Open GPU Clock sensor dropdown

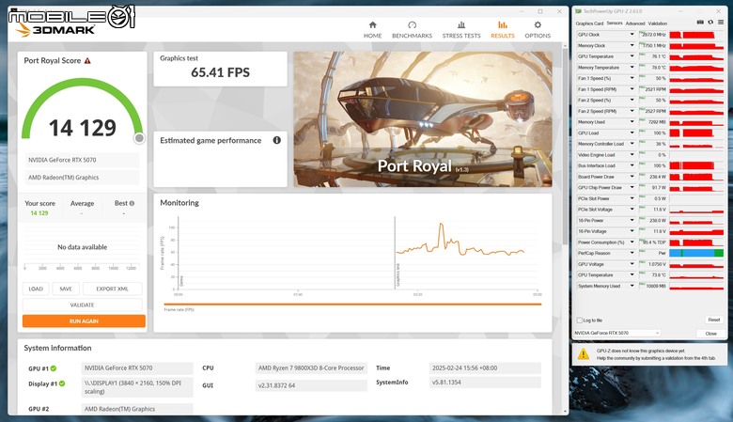pyautogui.click(x=632, y=35)
